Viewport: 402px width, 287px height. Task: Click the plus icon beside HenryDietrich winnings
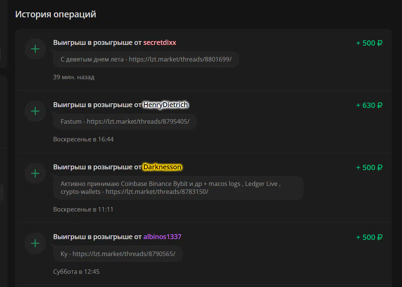pyautogui.click(x=35, y=111)
